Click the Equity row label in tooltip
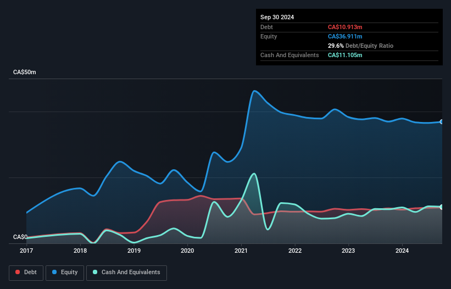Image resolution: width=451 pixels, height=289 pixels. 269,36
